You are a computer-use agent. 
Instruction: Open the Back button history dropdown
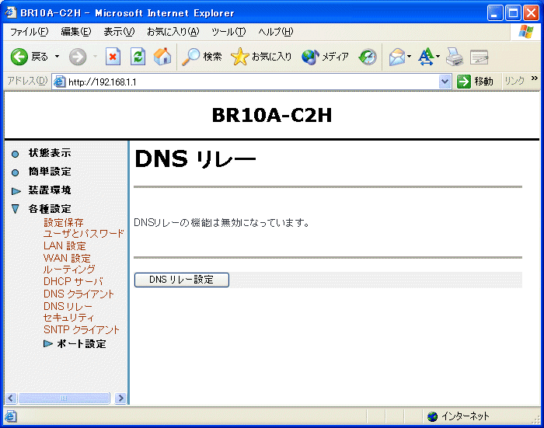(58, 57)
